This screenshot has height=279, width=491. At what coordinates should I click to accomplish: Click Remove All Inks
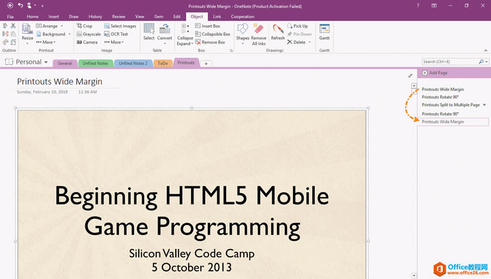[x=258, y=35]
